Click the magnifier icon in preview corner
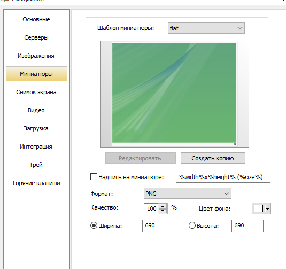Screen dimensions: 286x269 coord(235,144)
